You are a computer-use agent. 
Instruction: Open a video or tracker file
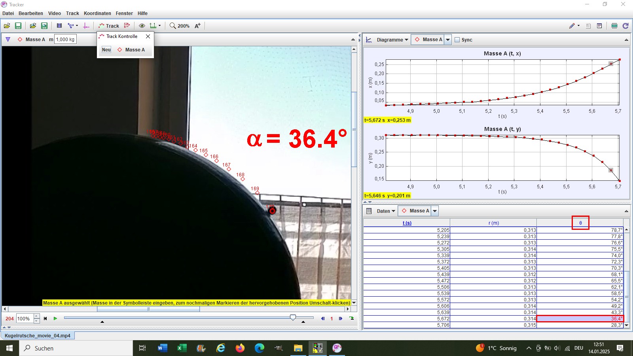coord(7,26)
